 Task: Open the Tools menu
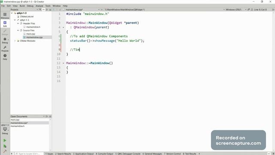48,6
